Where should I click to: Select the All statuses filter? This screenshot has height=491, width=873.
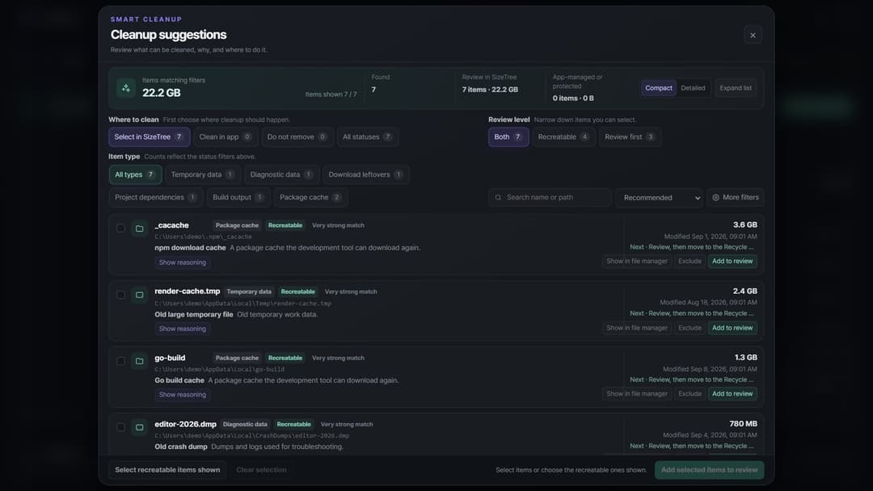[368, 136]
